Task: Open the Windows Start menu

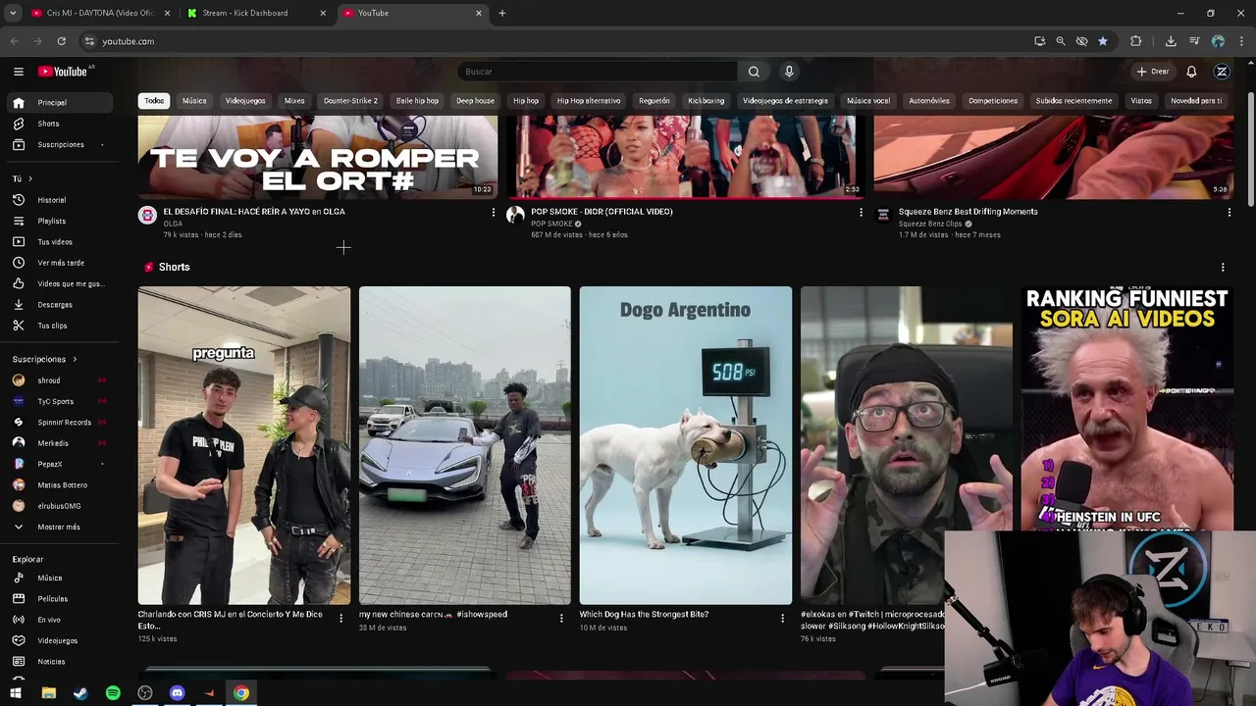Action: 16,693
